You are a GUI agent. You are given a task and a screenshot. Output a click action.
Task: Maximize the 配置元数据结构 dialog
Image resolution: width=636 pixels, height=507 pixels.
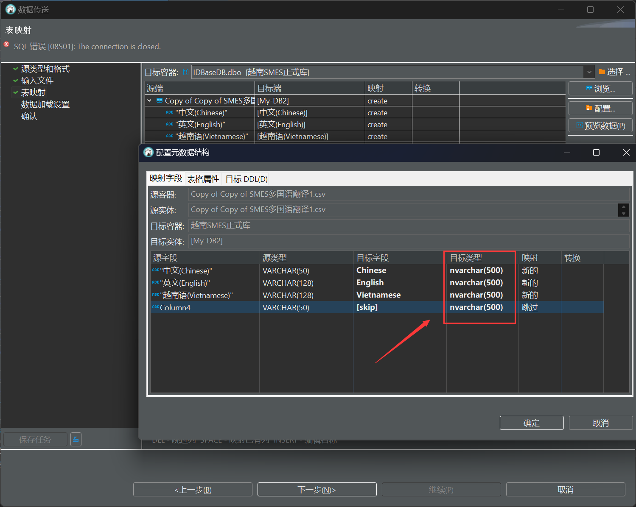click(596, 152)
